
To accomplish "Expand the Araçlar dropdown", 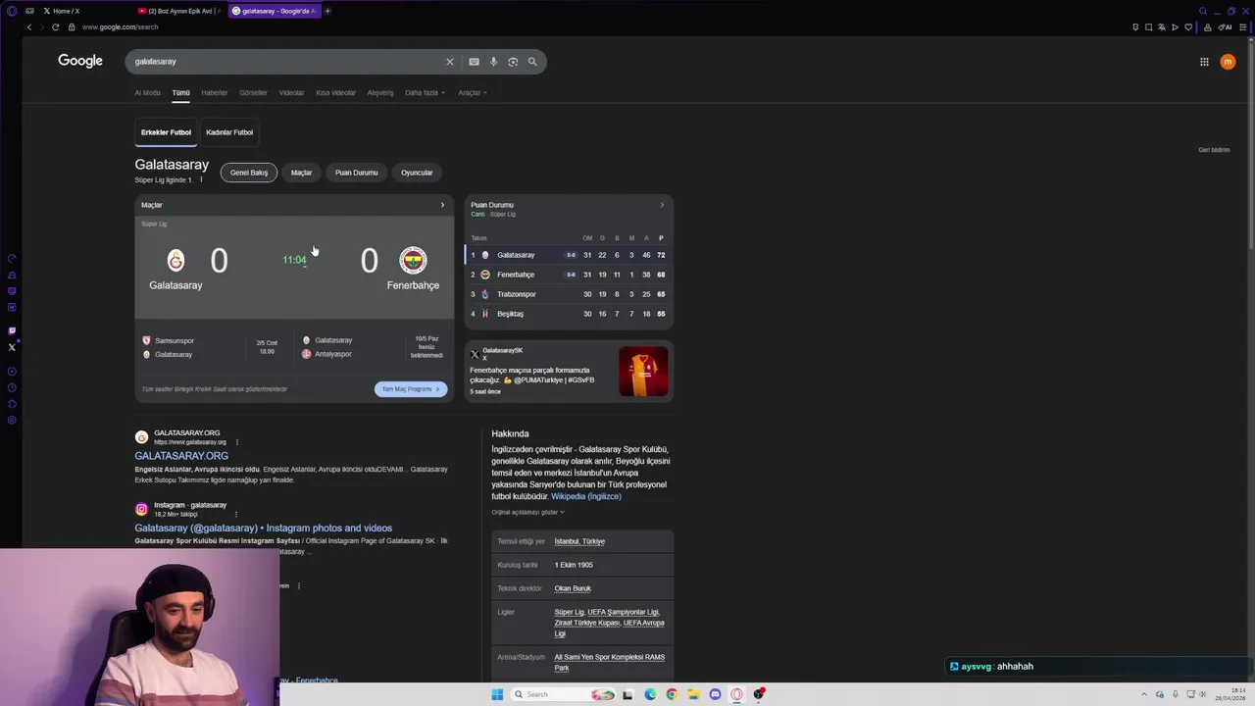I will click(x=472, y=93).
